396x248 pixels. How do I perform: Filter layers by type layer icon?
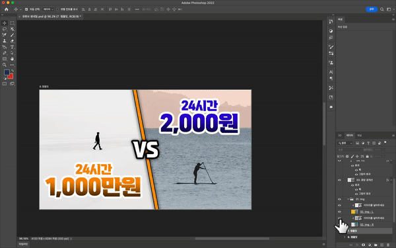(368, 143)
